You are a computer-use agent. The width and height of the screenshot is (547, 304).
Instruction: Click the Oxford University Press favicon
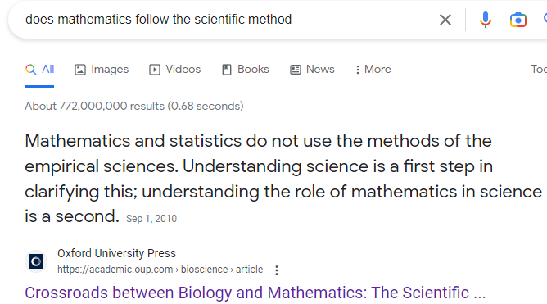(x=36, y=261)
